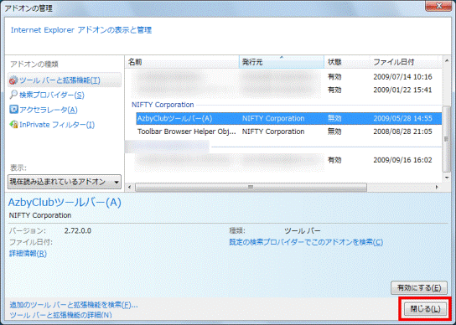Click the Search Providers magnifier icon

click(x=13, y=95)
